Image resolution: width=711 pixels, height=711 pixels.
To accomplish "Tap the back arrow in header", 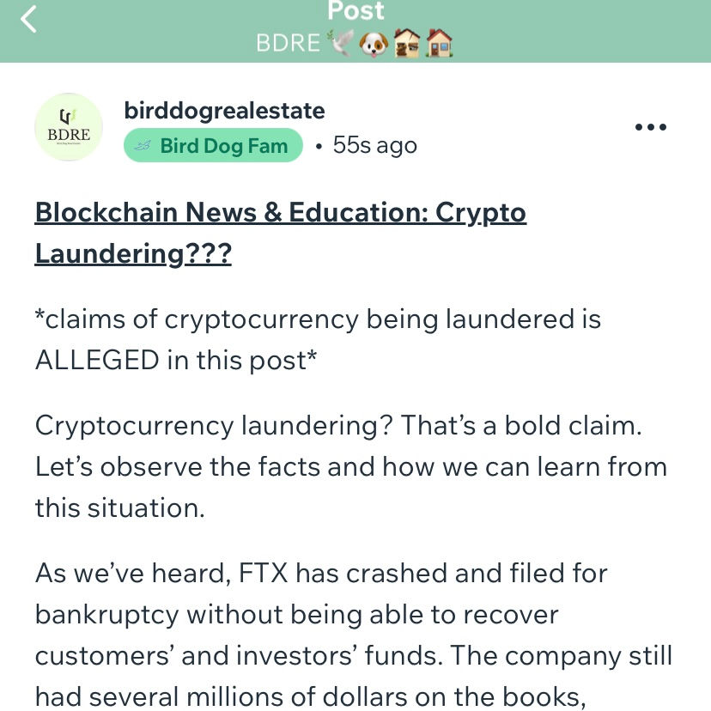I will tap(29, 18).
